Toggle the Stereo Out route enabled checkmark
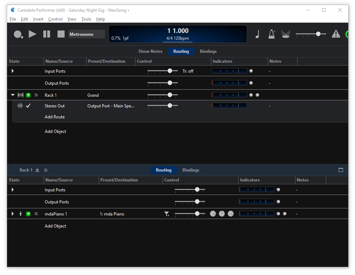 [28, 106]
